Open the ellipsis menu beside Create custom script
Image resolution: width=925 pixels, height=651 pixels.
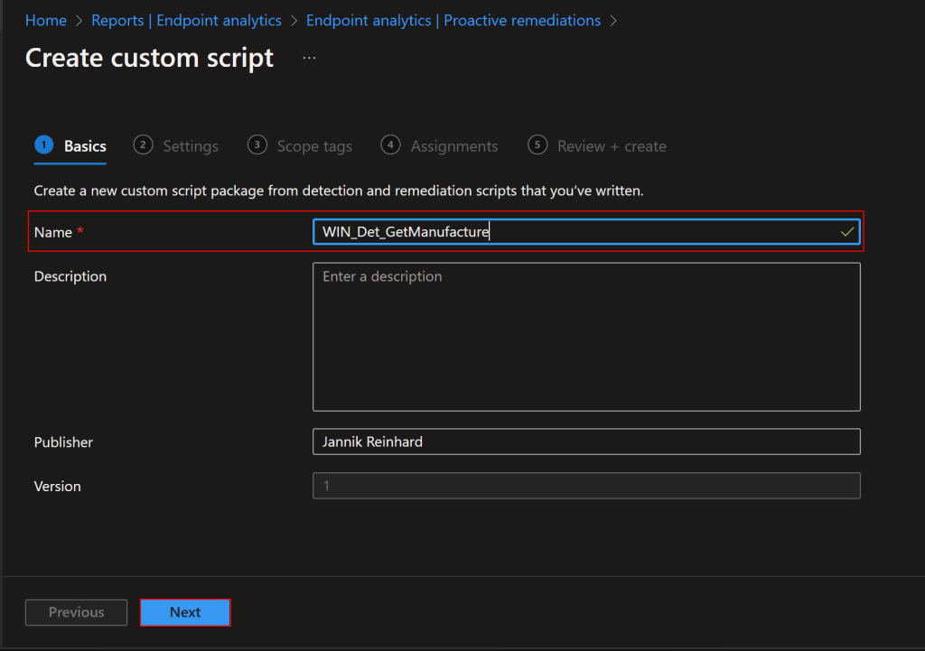coord(310,58)
